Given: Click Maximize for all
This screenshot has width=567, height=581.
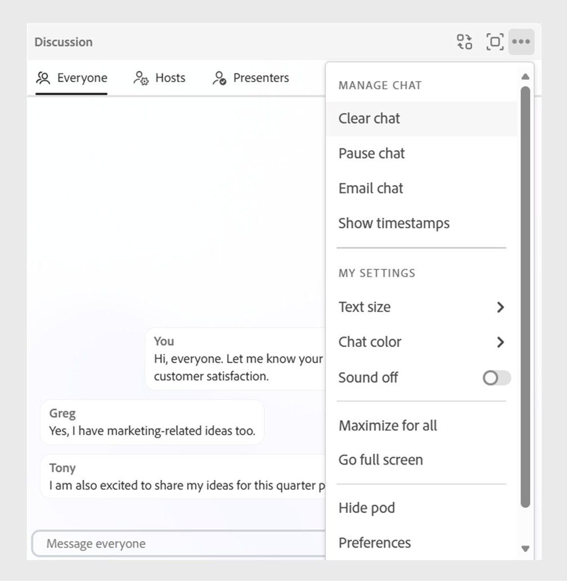Looking at the screenshot, I should pos(387,426).
